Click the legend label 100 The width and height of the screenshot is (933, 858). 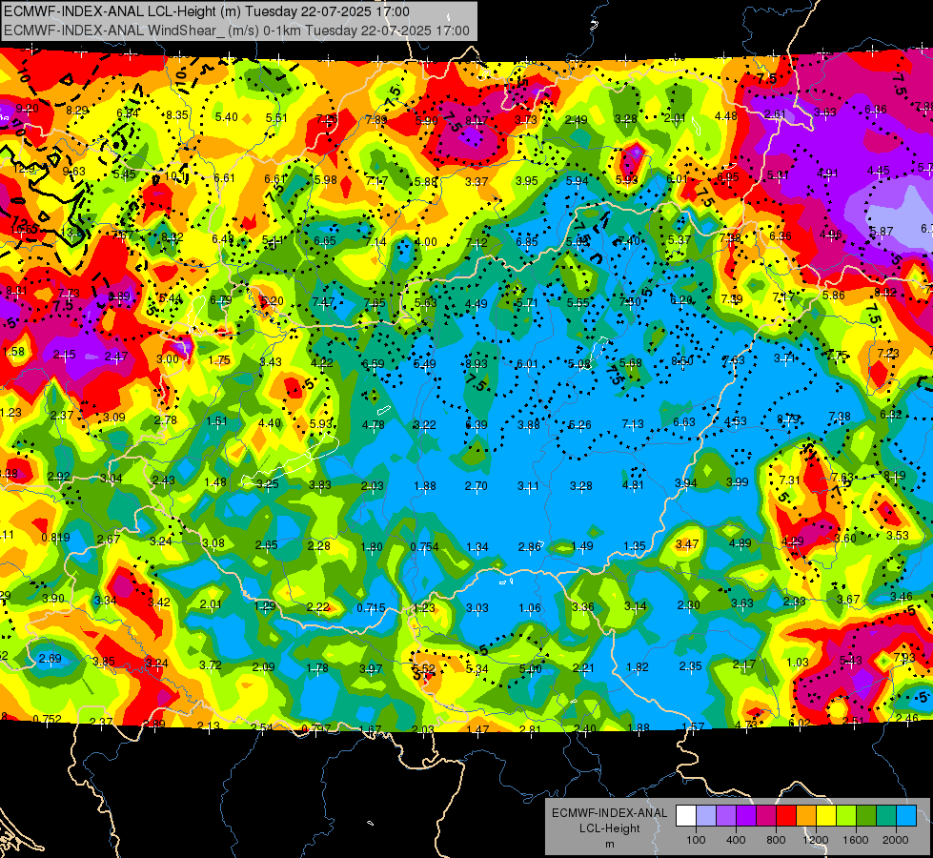click(697, 840)
